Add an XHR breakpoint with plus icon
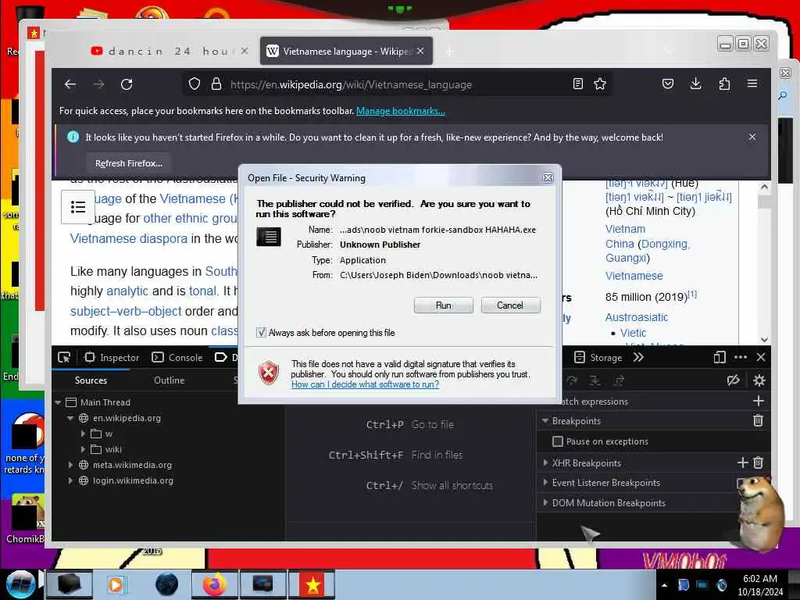 [x=742, y=462]
